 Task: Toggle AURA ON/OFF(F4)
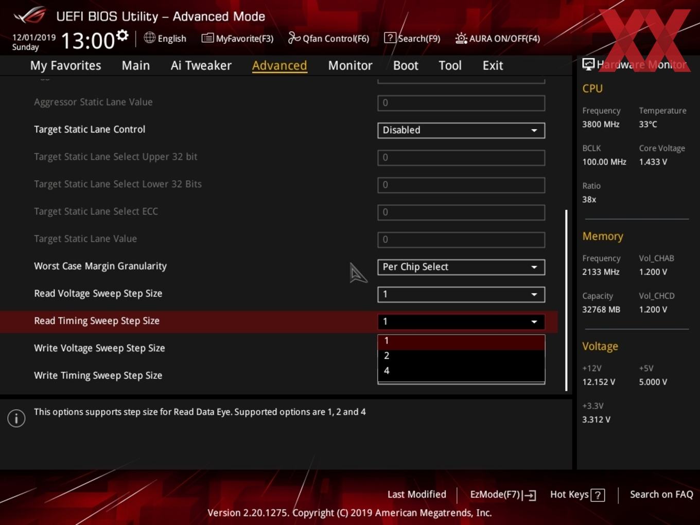[x=498, y=39]
